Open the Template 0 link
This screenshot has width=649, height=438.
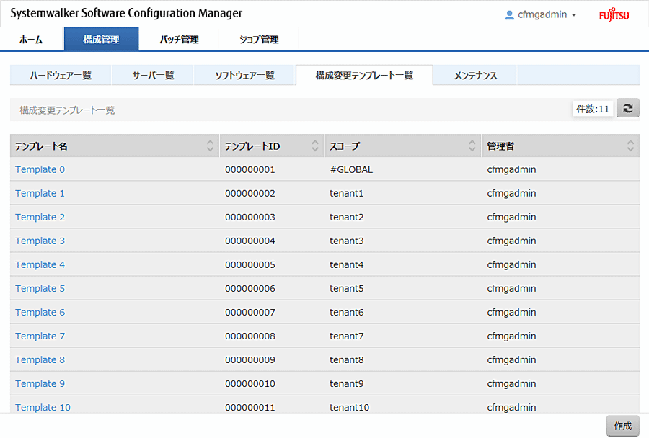point(40,169)
